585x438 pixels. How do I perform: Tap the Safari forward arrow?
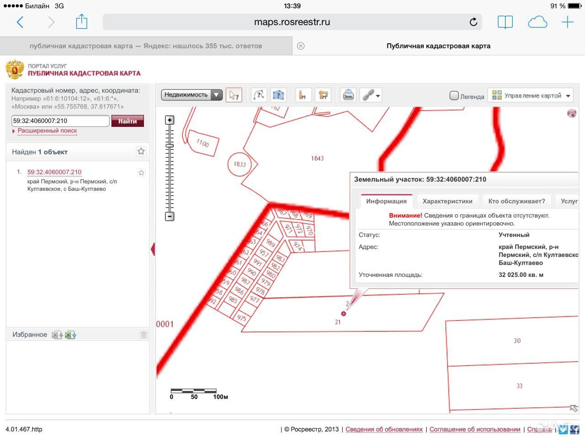pos(51,22)
